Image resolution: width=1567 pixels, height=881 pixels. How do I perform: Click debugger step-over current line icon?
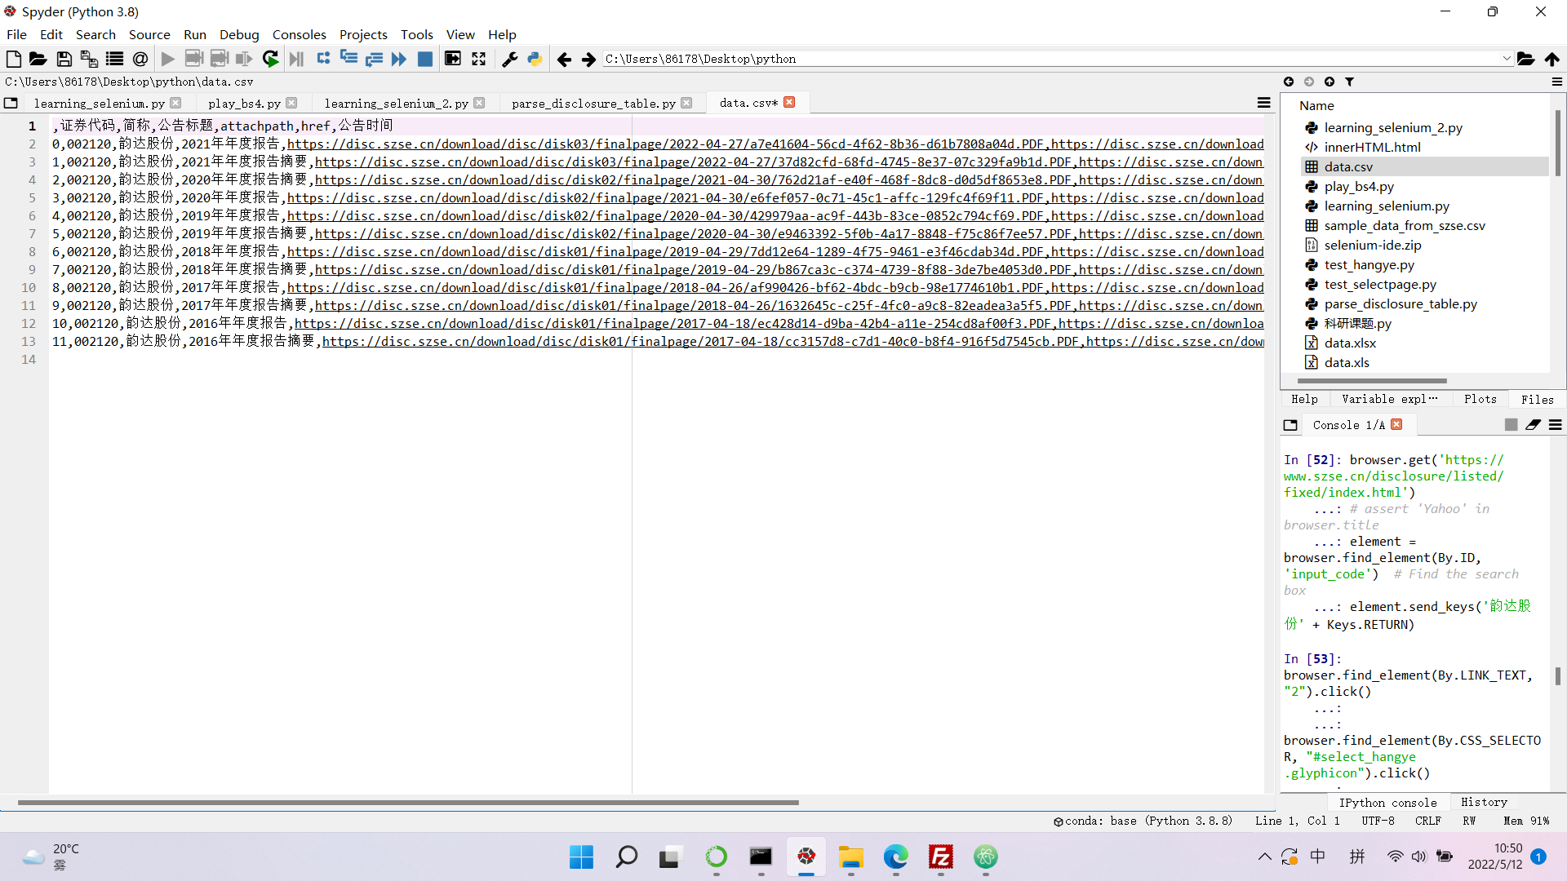pos(323,59)
